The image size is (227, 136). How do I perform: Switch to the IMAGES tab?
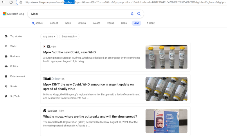[x=96, y=23]
